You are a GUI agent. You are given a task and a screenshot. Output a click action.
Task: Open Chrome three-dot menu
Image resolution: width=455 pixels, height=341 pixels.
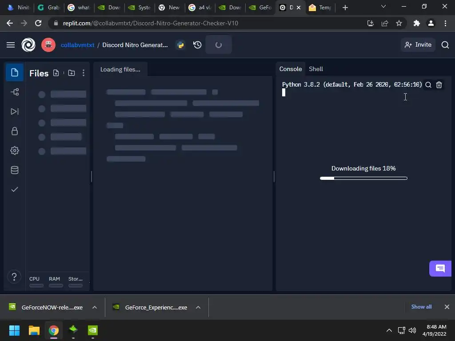(x=445, y=23)
